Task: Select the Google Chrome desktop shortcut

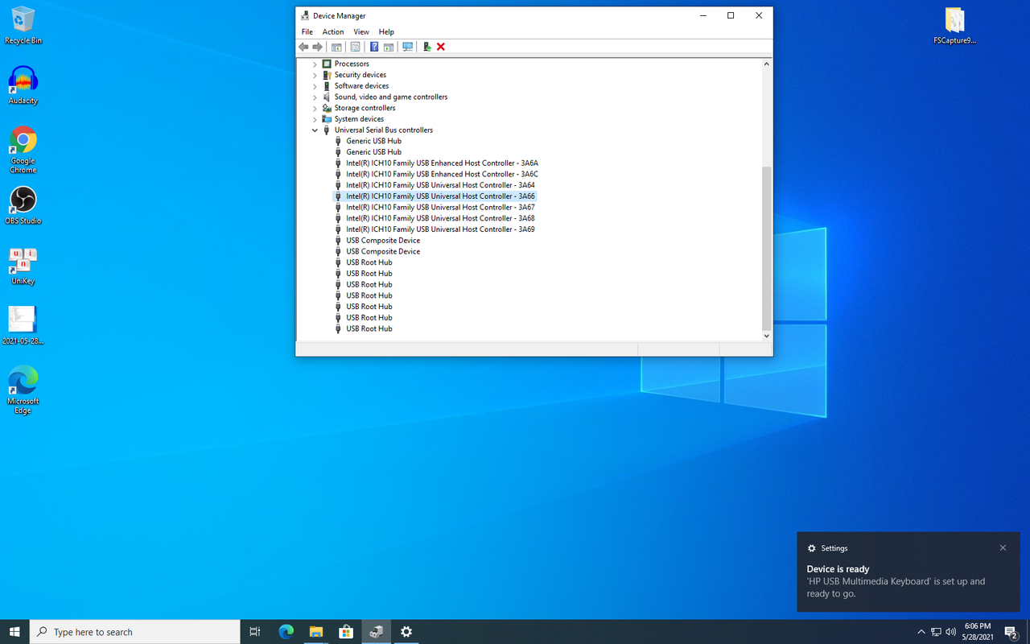Action: pyautogui.click(x=23, y=150)
